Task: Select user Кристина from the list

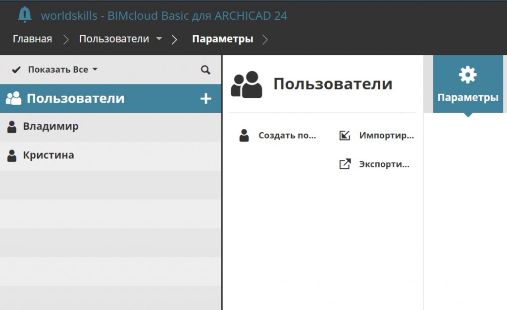Action: (49, 155)
